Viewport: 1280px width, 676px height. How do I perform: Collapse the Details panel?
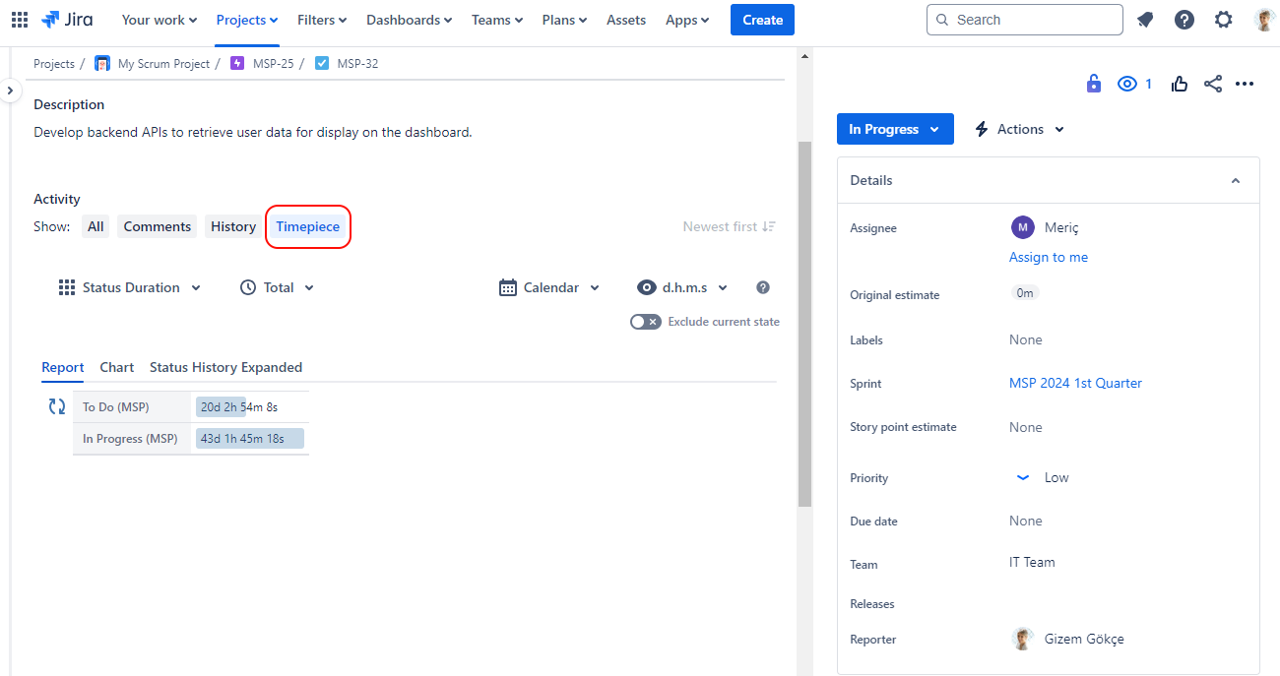[1235, 181]
